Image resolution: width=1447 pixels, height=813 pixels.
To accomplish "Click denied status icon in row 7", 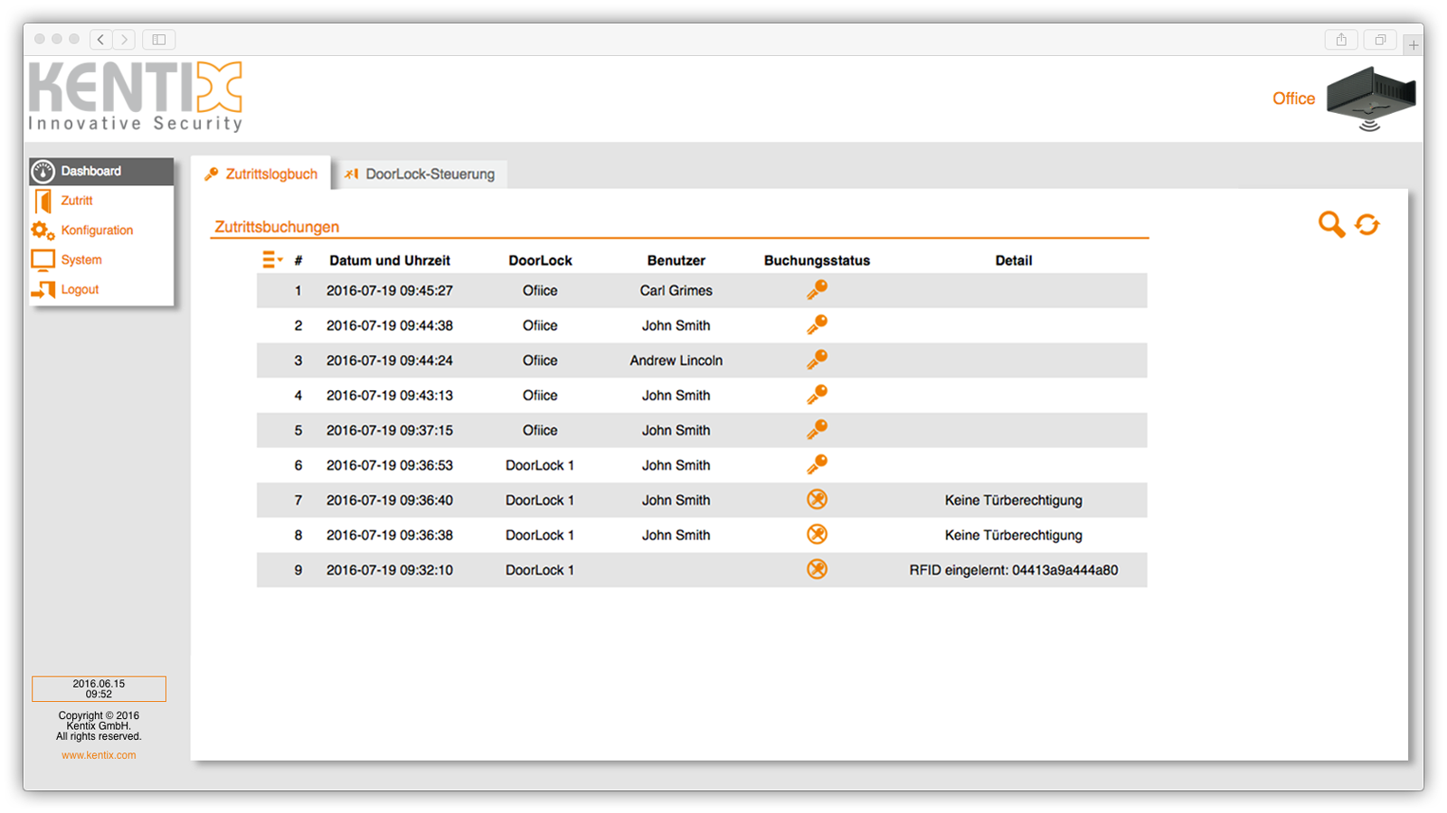I will pos(817,500).
